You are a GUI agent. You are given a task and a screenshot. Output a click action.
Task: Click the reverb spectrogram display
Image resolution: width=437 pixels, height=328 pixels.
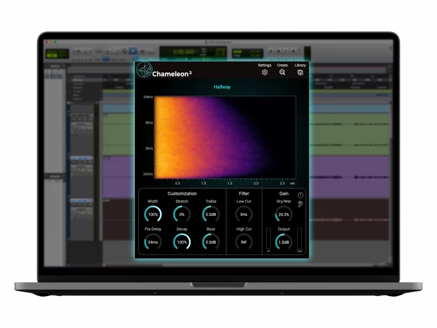[x=225, y=137]
